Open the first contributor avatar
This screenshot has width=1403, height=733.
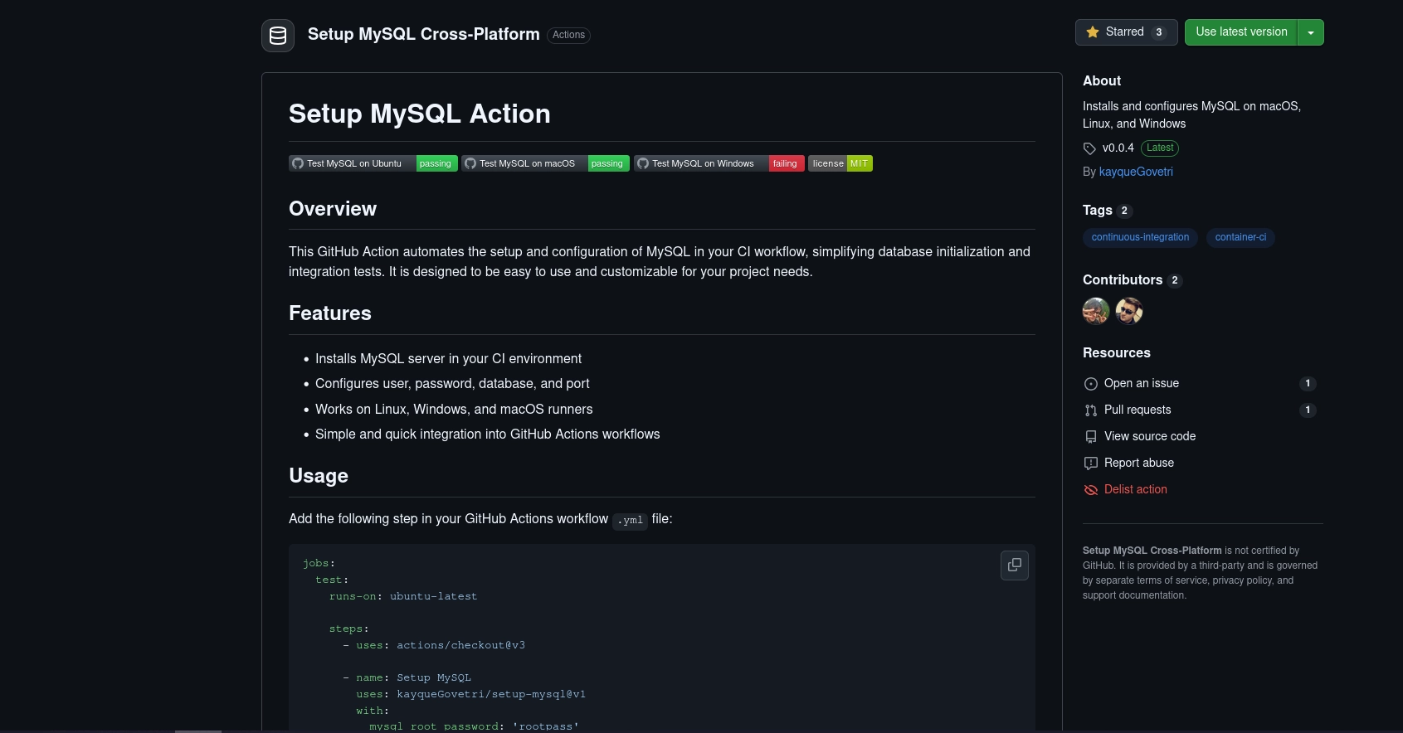coord(1096,311)
